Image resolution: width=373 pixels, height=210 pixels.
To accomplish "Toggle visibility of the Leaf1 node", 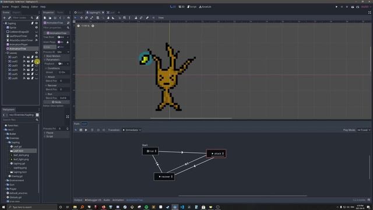I will tap(36, 57).
